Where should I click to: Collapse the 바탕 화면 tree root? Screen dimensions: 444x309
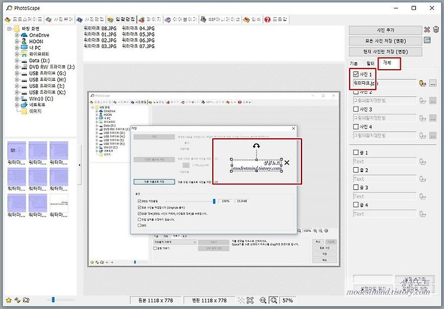(x=10, y=28)
